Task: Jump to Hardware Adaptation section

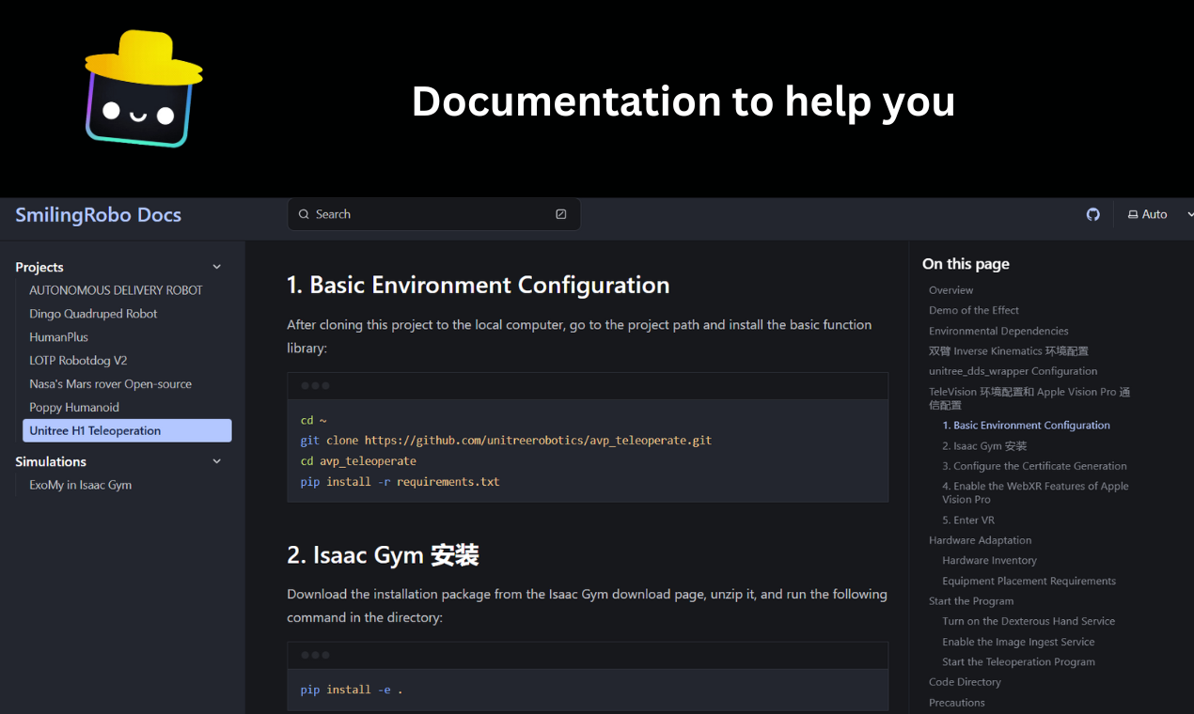Action: tap(980, 540)
